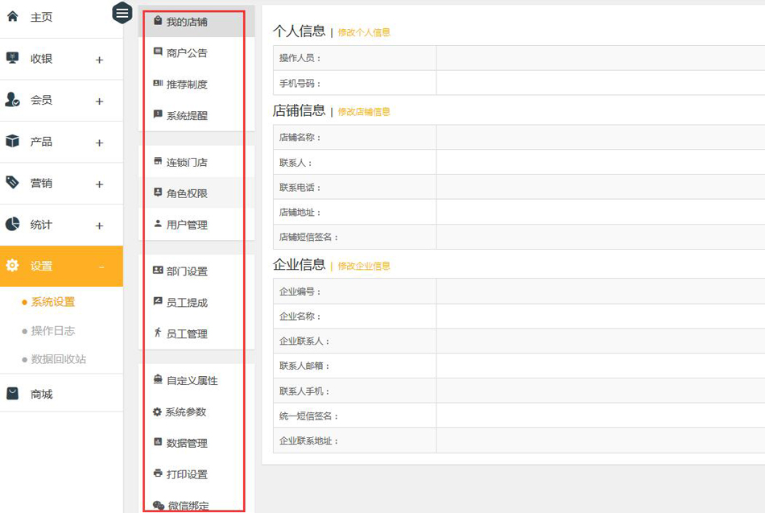765x513 pixels.
Task: Click the cube icon for 产品
Action: coord(12,141)
